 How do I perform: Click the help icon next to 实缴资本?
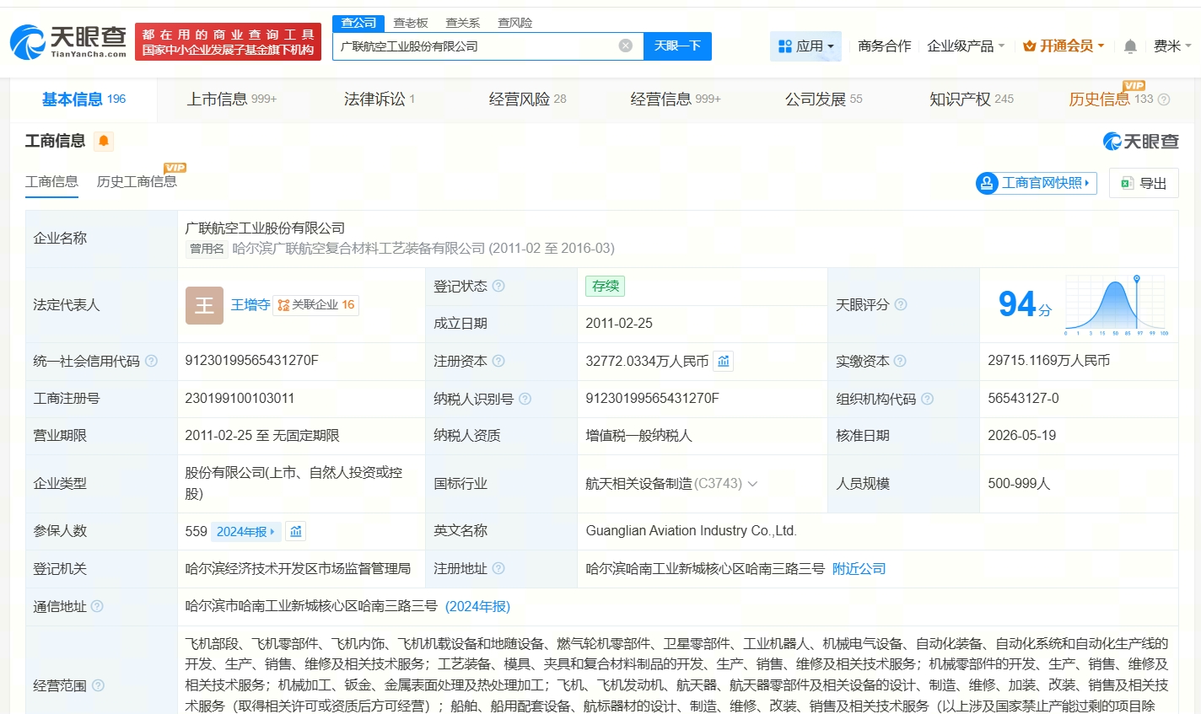pos(901,361)
